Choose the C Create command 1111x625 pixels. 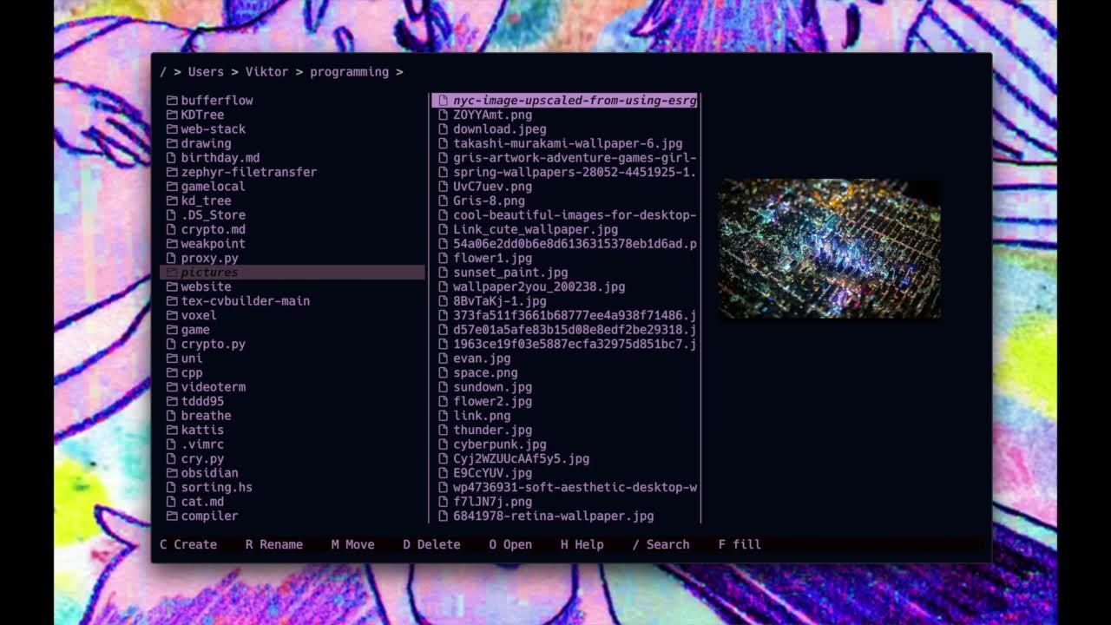click(x=188, y=544)
